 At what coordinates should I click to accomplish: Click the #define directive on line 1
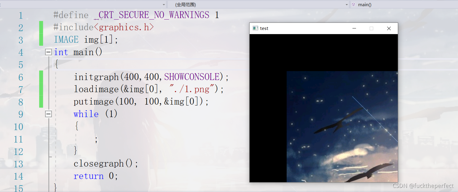71,15
